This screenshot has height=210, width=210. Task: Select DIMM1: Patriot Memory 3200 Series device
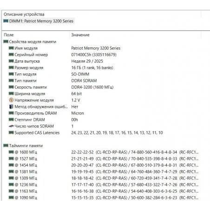39,21
